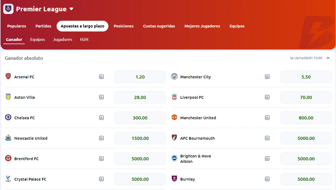The height and width of the screenshot is (190, 336).
Task: Open Burnley statistics chart icon
Action: 267,179
